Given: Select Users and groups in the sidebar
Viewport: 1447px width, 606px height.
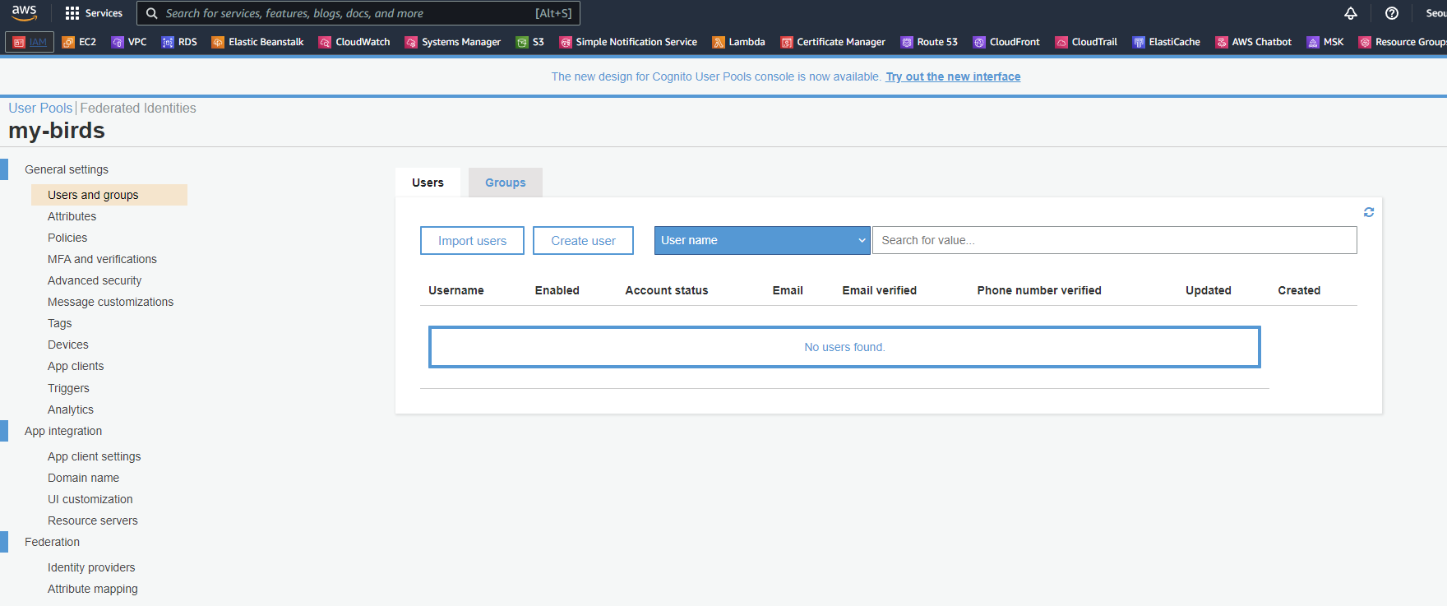Looking at the screenshot, I should tap(109, 195).
